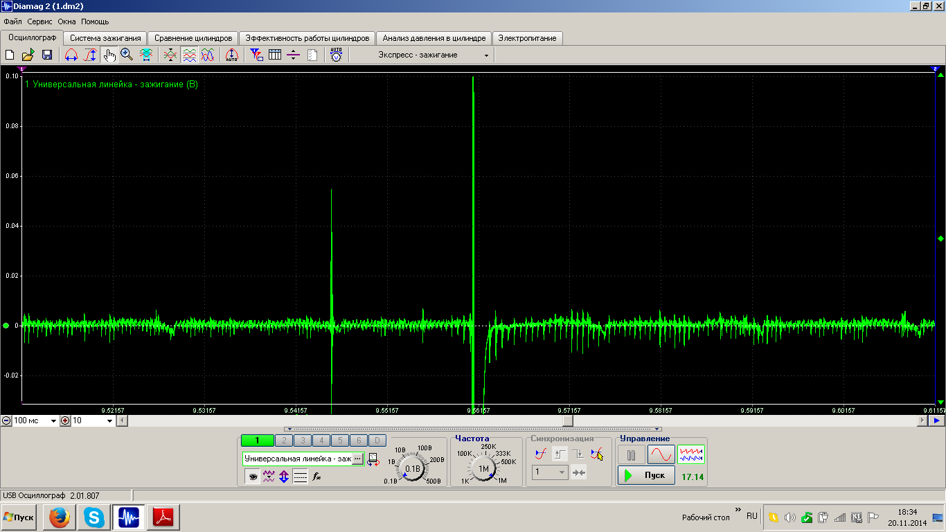The image size is (946, 532).
Task: Switch to Эффективность работы цилиндров tab
Action: click(x=308, y=38)
